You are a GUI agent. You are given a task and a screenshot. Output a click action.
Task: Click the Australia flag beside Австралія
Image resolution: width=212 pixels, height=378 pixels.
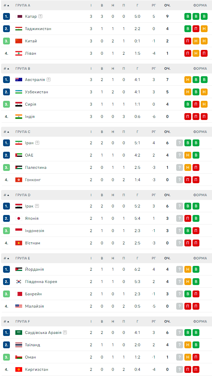pos(19,80)
